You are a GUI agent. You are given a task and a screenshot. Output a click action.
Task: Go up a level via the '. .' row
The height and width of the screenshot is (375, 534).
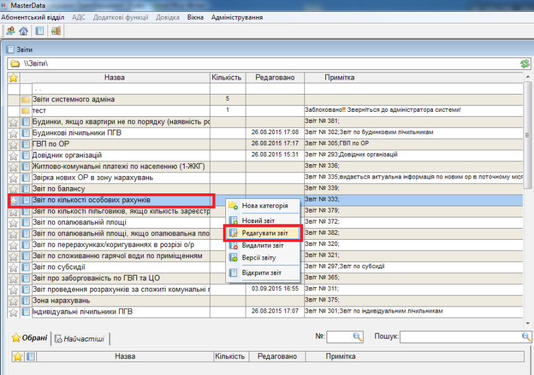[x=38, y=88]
